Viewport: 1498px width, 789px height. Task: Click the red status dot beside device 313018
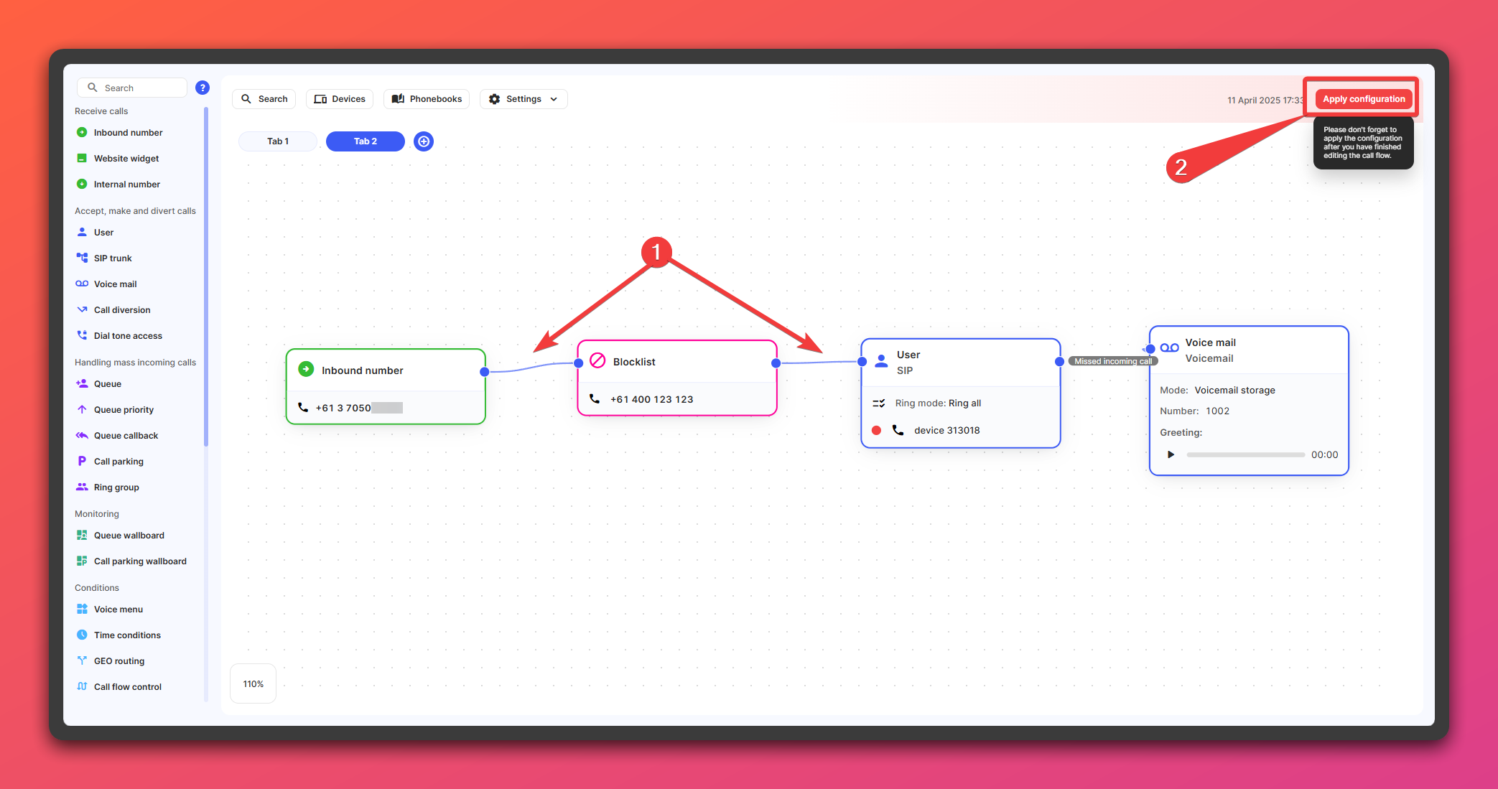click(876, 430)
